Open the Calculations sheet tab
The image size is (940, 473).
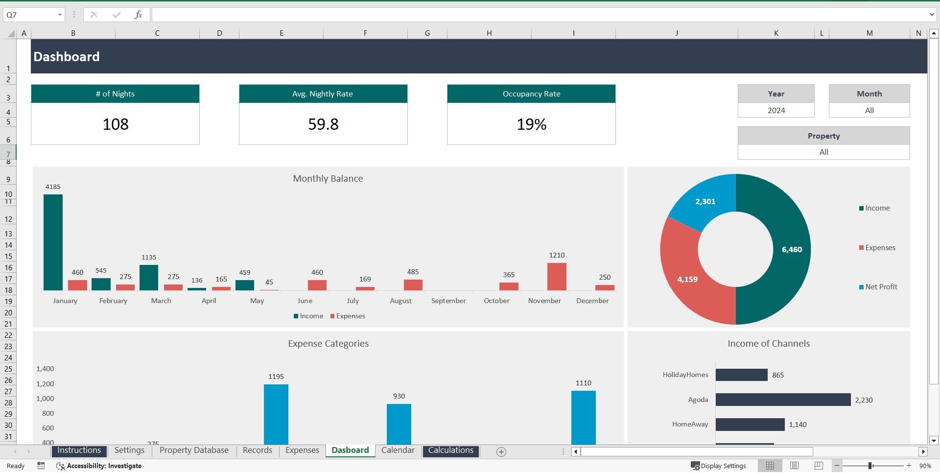click(451, 450)
